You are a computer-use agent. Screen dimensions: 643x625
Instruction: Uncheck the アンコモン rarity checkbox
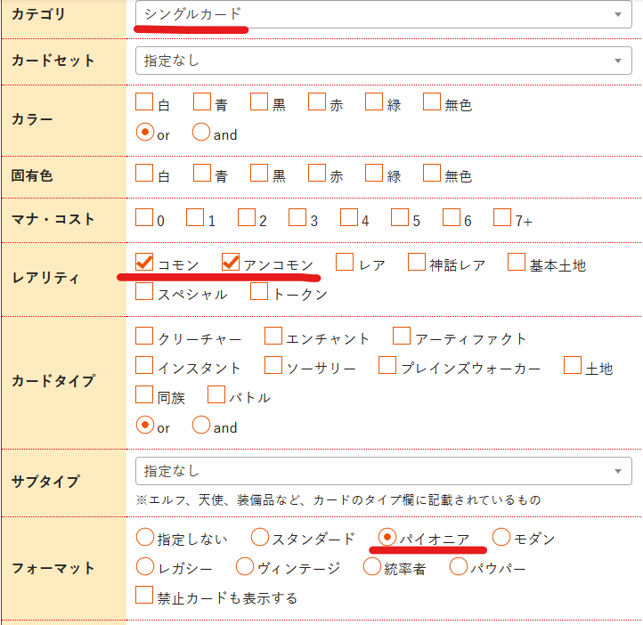[231, 263]
